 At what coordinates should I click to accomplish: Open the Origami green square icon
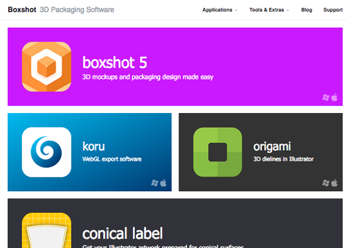coord(218,152)
